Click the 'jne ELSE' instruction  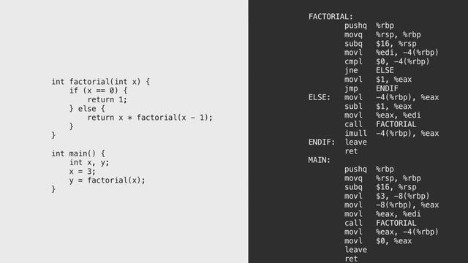pos(369,71)
